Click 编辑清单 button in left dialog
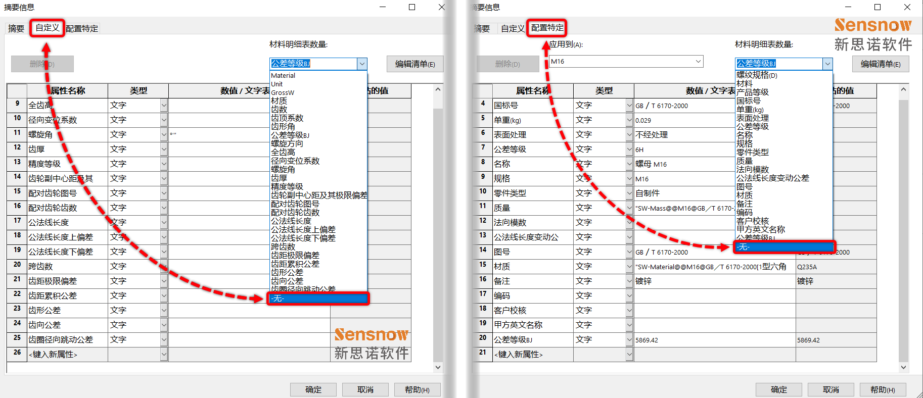The width and height of the screenshot is (923, 398). click(x=414, y=64)
